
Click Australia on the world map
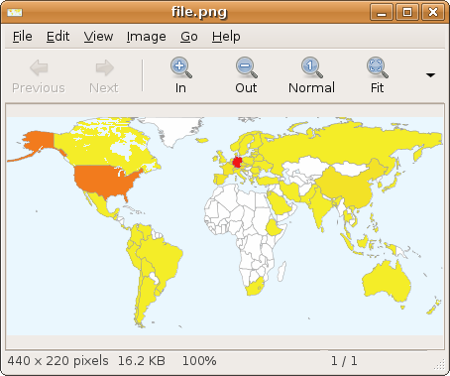pyautogui.click(x=387, y=281)
